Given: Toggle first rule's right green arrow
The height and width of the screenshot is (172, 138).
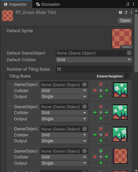Looking at the screenshot, I should click(x=107, y=90).
